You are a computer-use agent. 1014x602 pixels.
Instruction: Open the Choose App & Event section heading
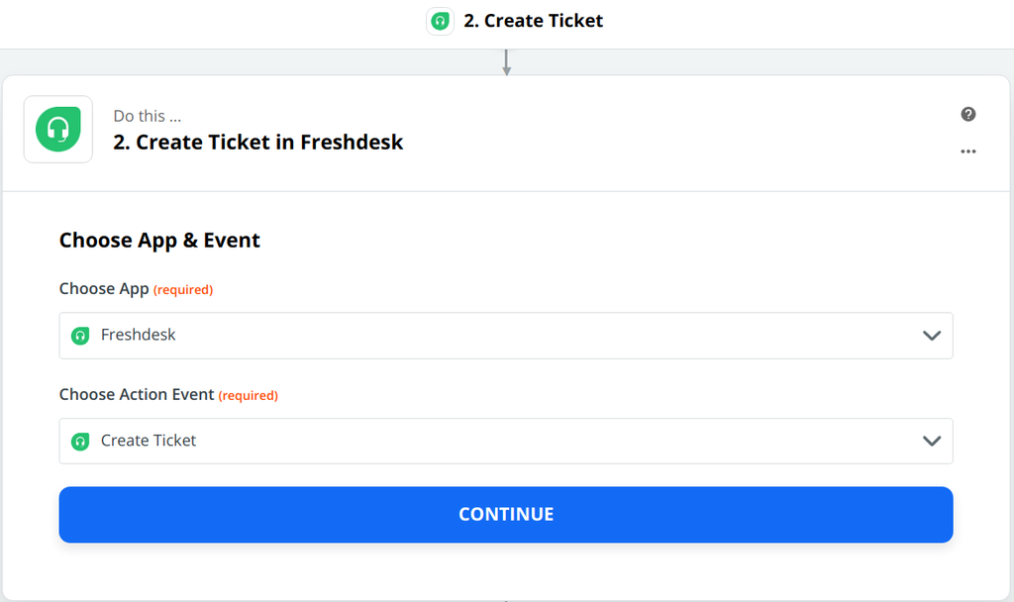[x=159, y=240]
